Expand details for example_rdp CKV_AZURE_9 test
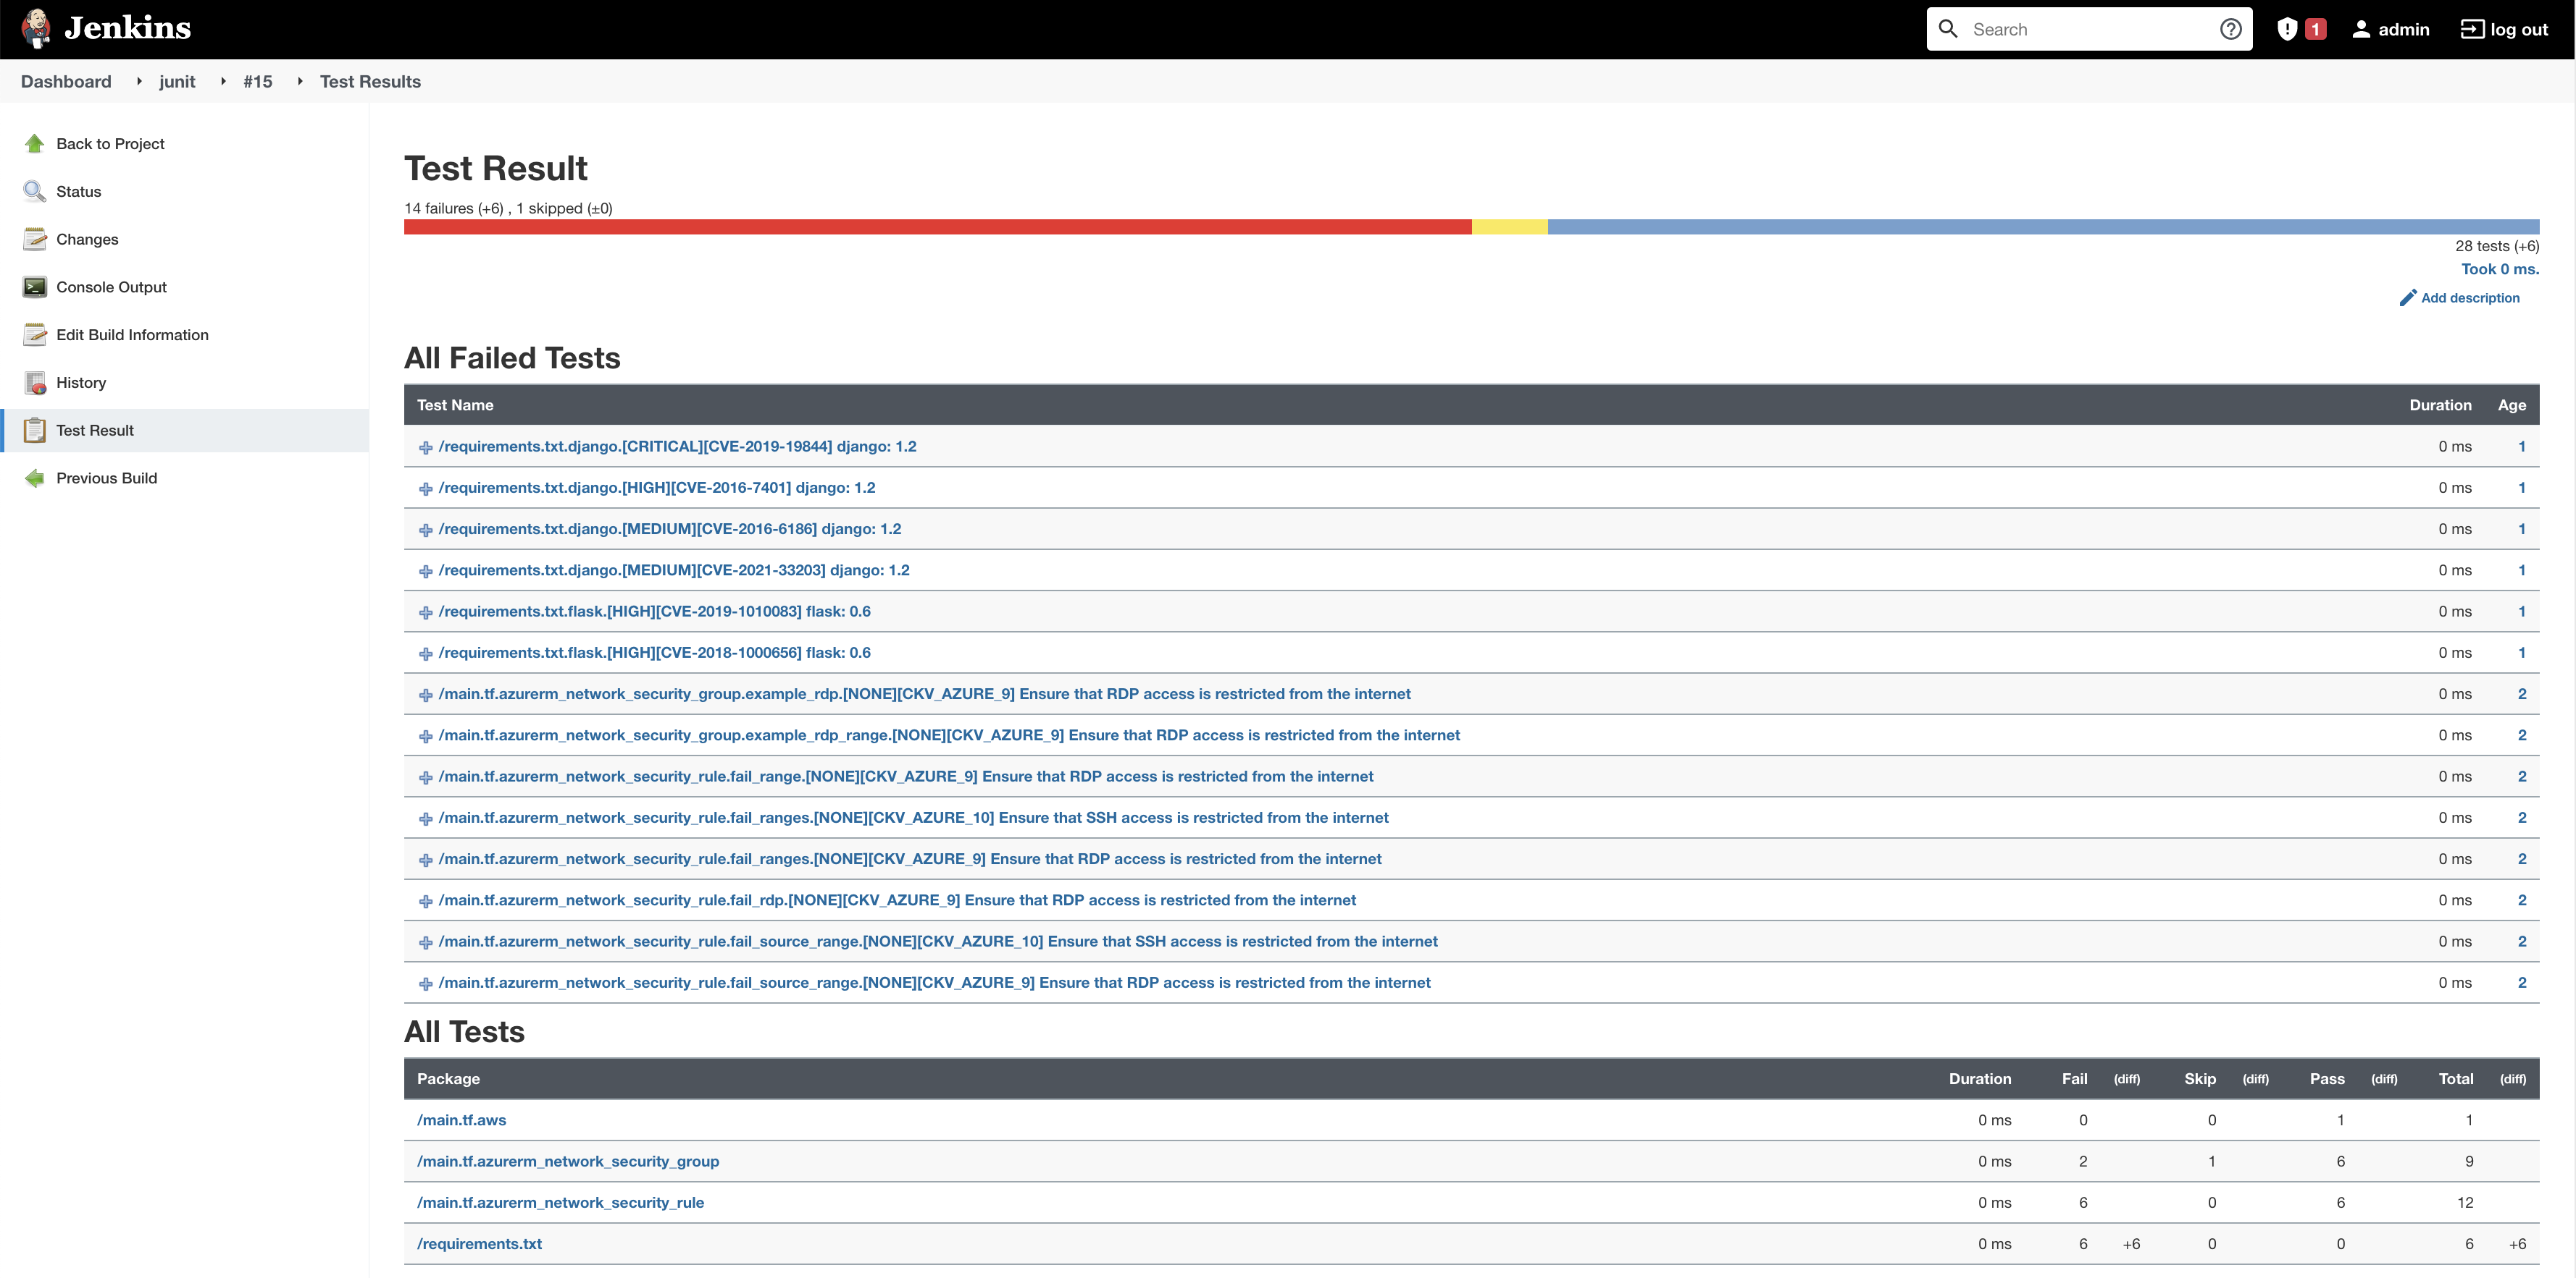Viewport: 2576px width, 1278px height. coord(425,695)
